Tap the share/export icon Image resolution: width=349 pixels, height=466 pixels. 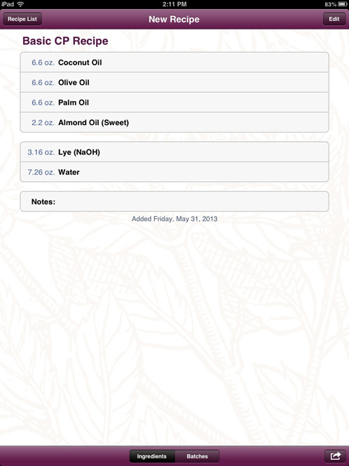coord(335,456)
